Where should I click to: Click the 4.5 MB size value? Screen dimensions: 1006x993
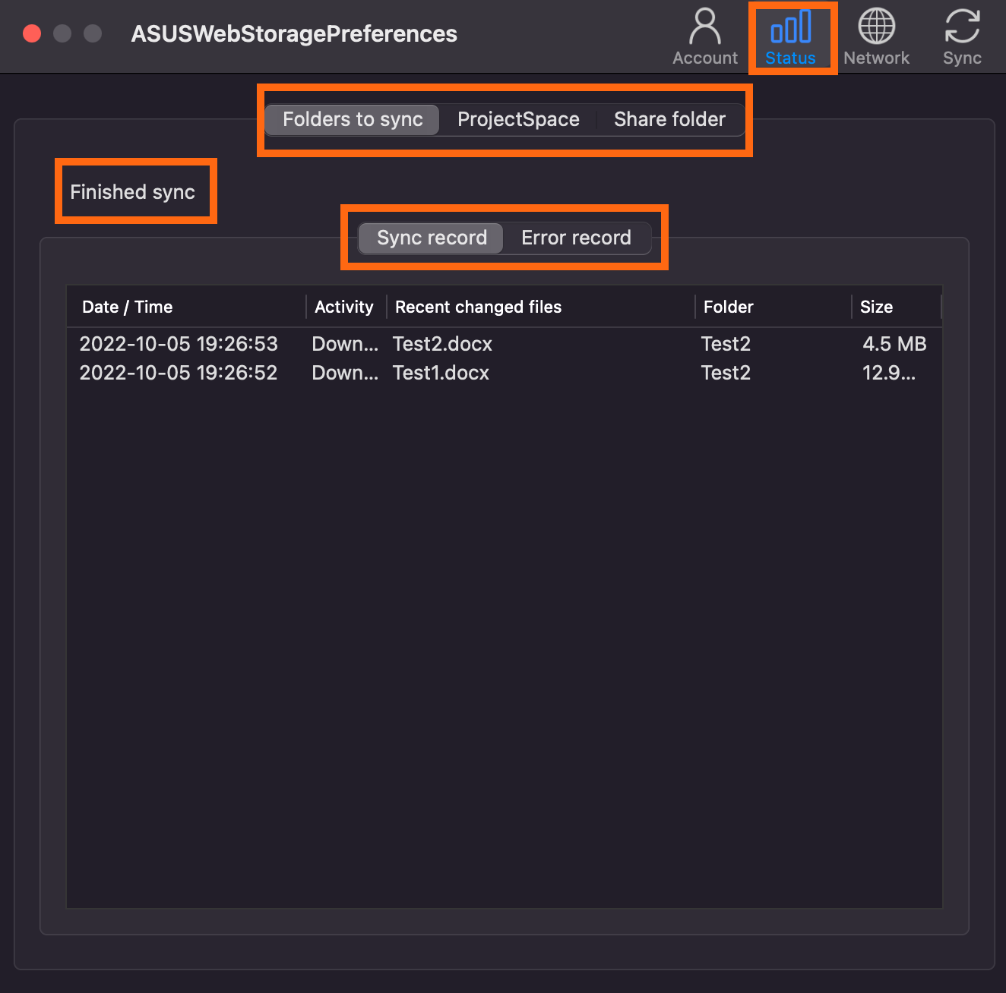(894, 344)
